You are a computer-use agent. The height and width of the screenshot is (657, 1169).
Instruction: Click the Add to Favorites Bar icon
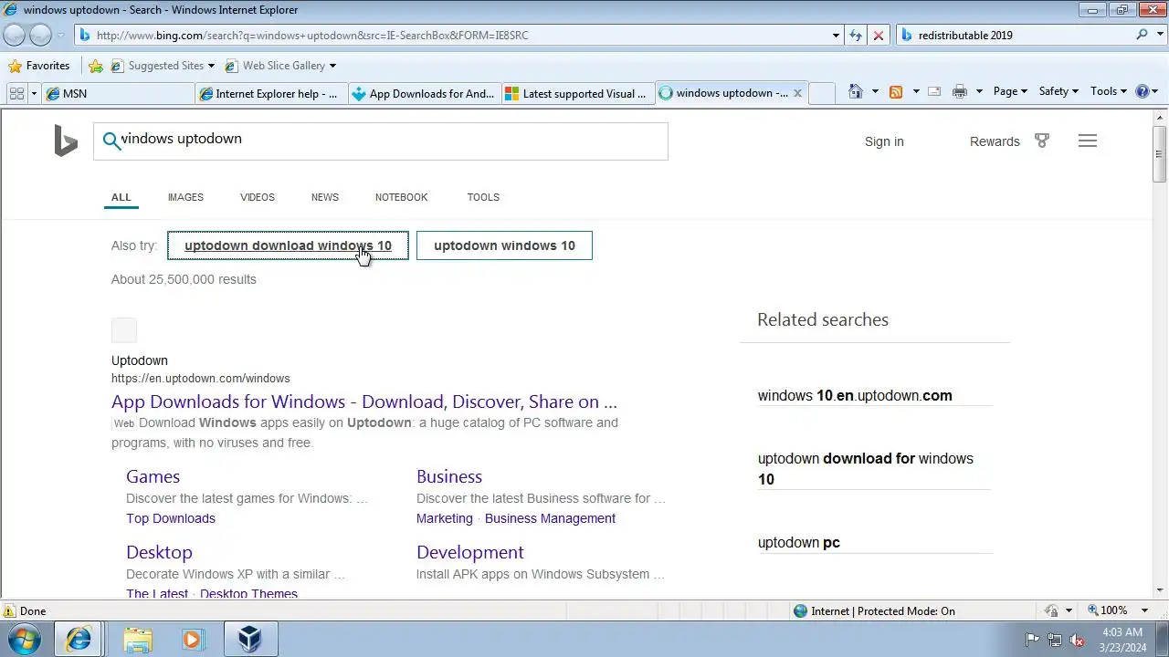click(x=96, y=66)
